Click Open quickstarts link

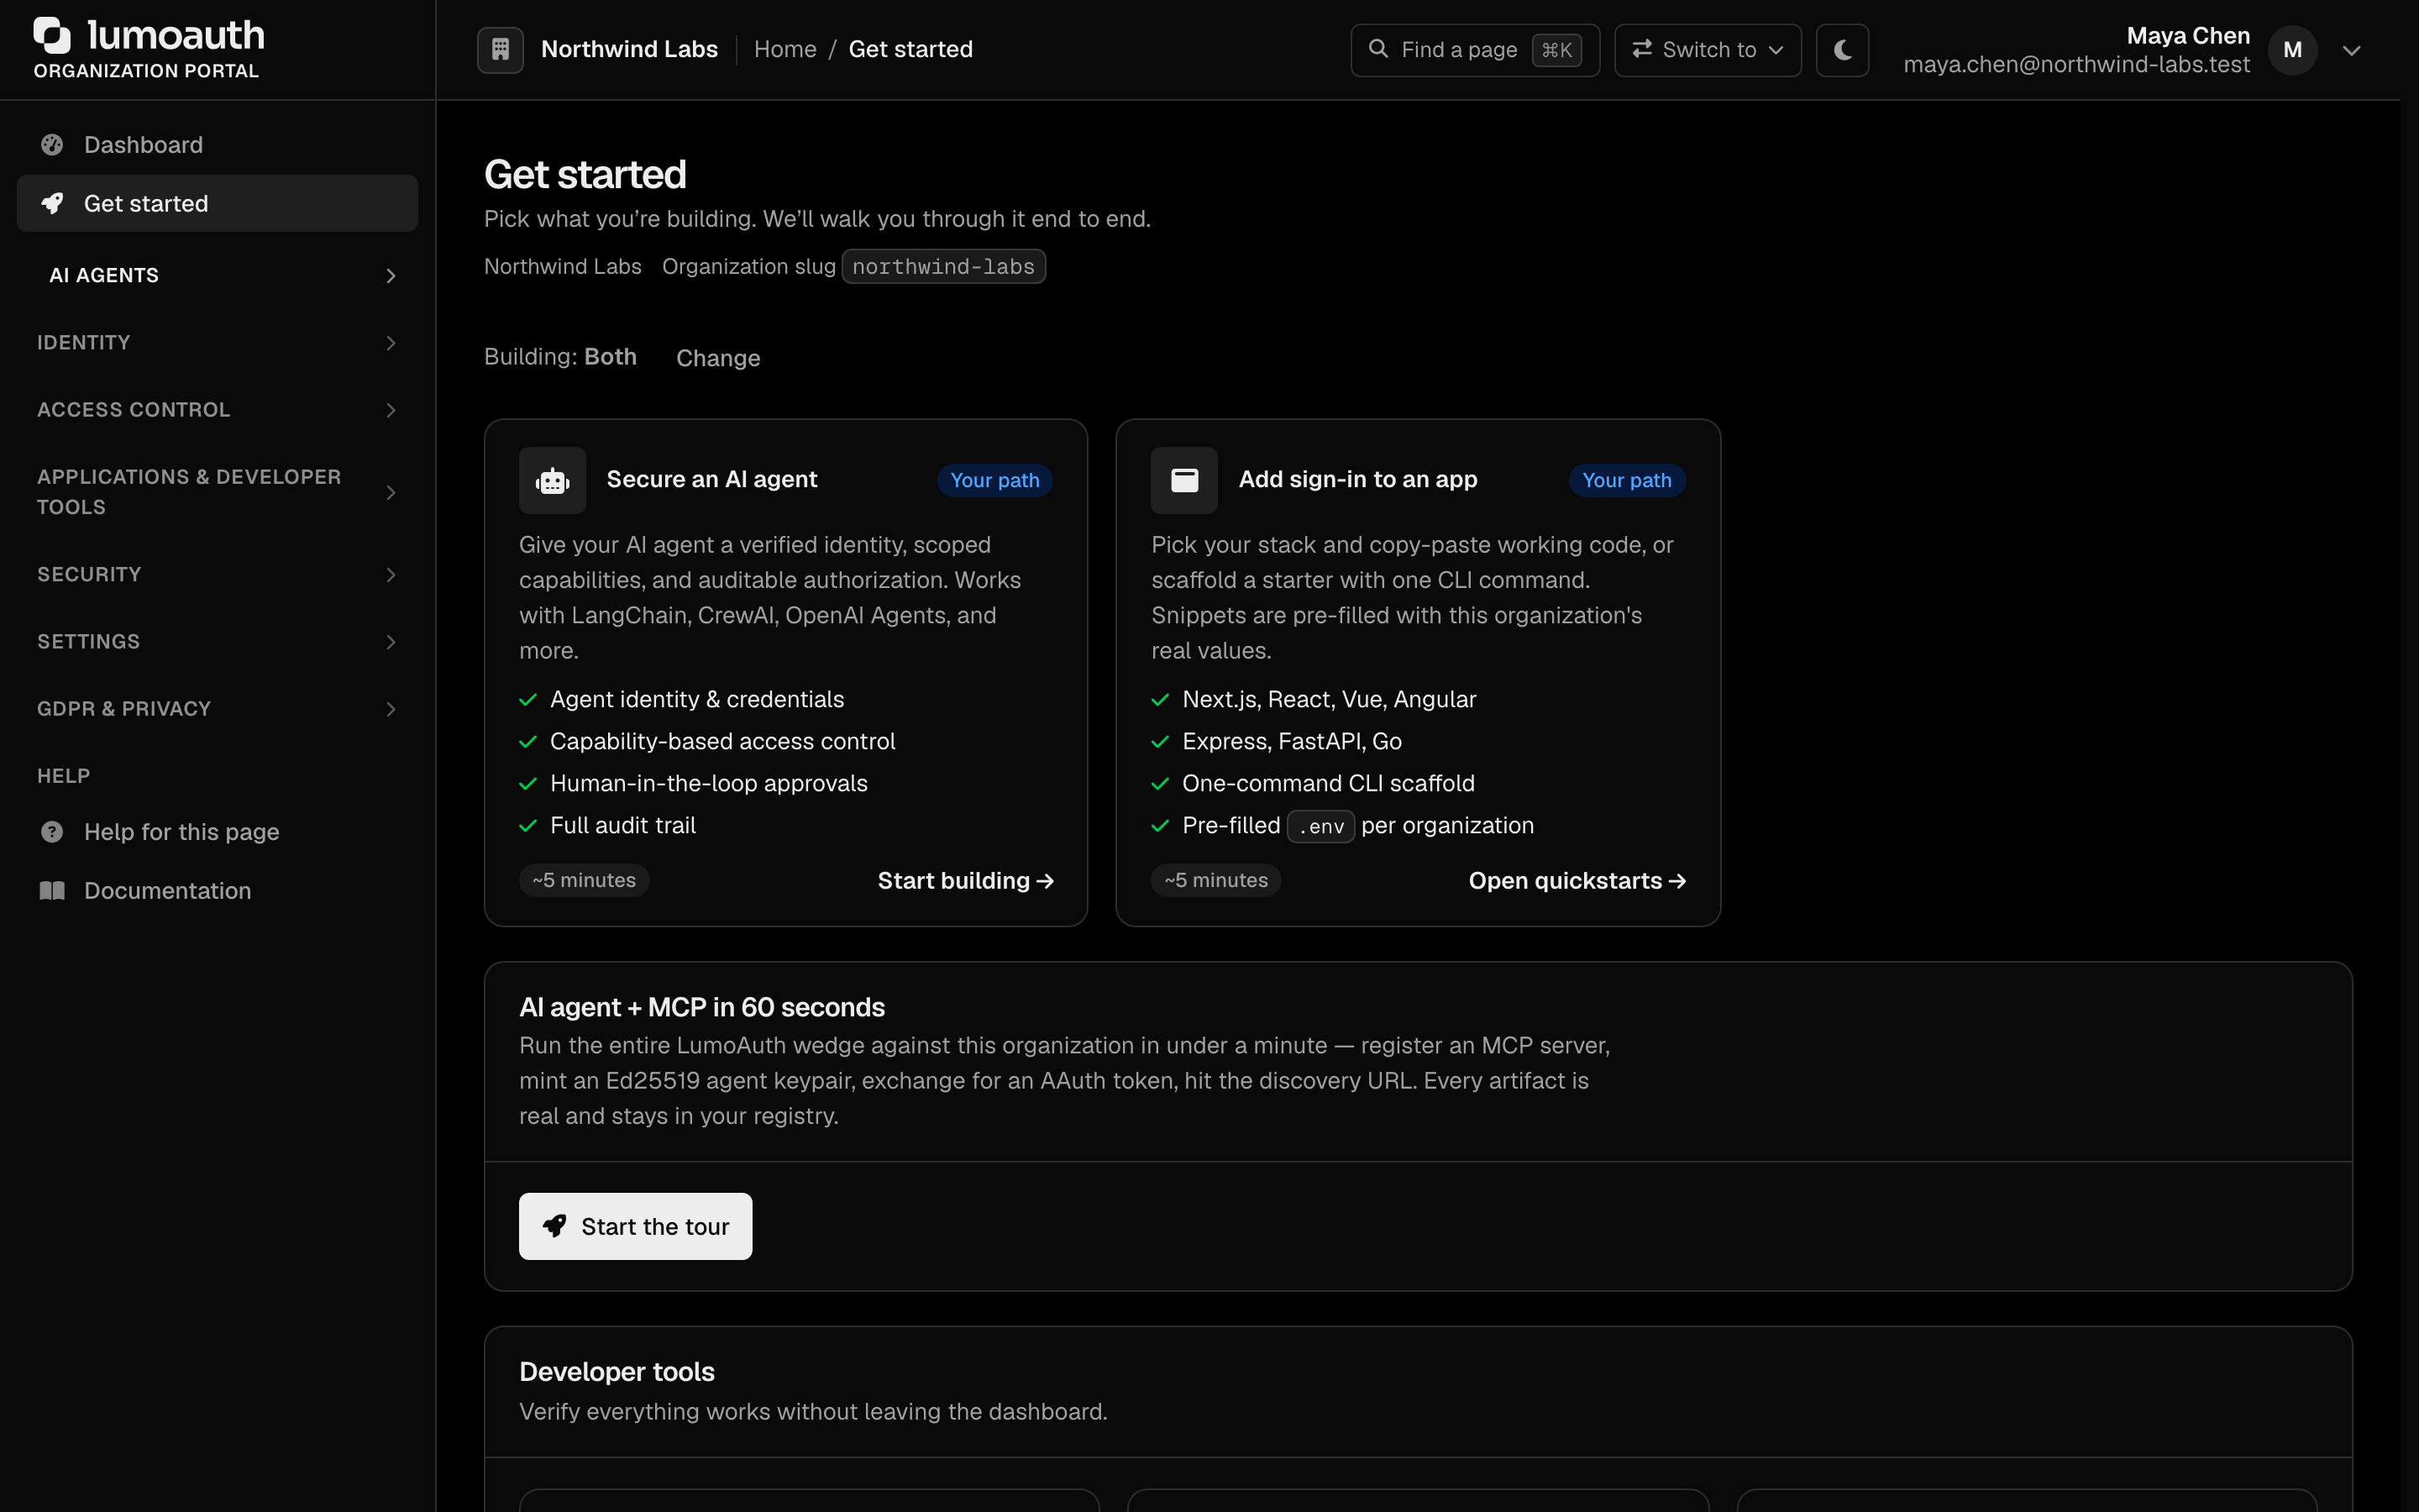(1577, 881)
